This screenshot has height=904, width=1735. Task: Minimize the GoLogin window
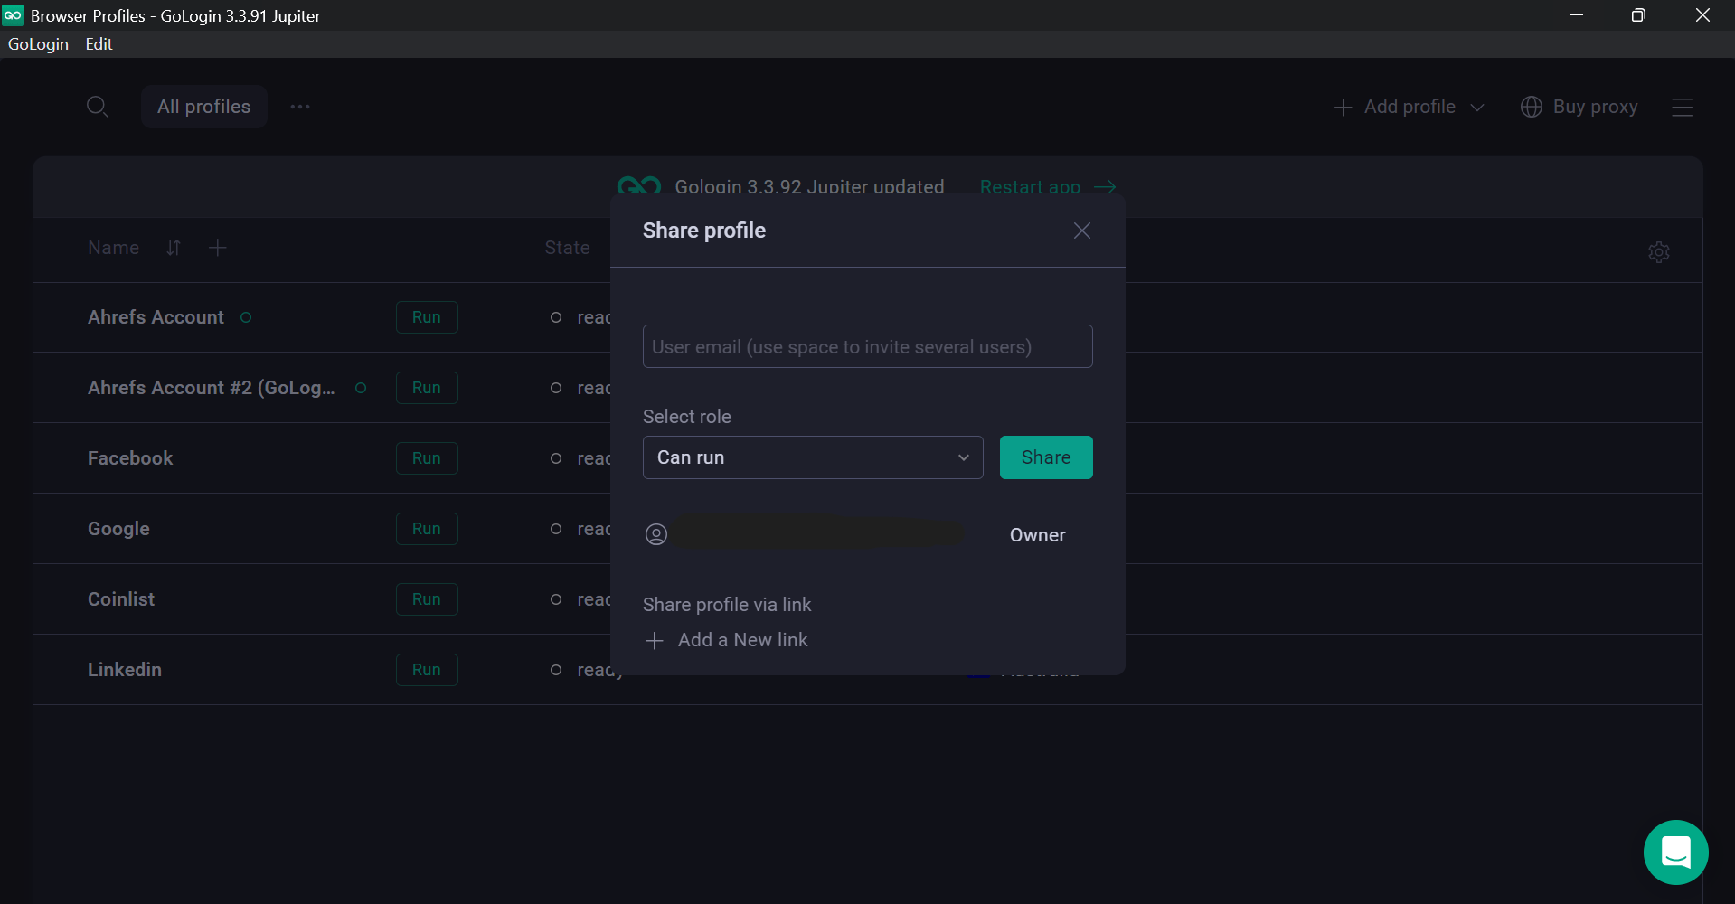(x=1576, y=15)
